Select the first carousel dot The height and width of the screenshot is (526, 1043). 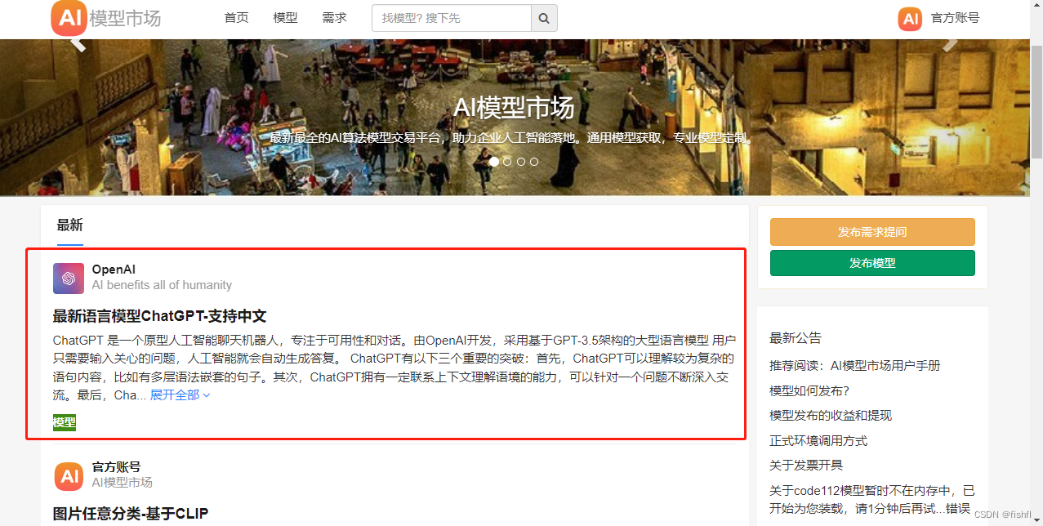coord(494,162)
